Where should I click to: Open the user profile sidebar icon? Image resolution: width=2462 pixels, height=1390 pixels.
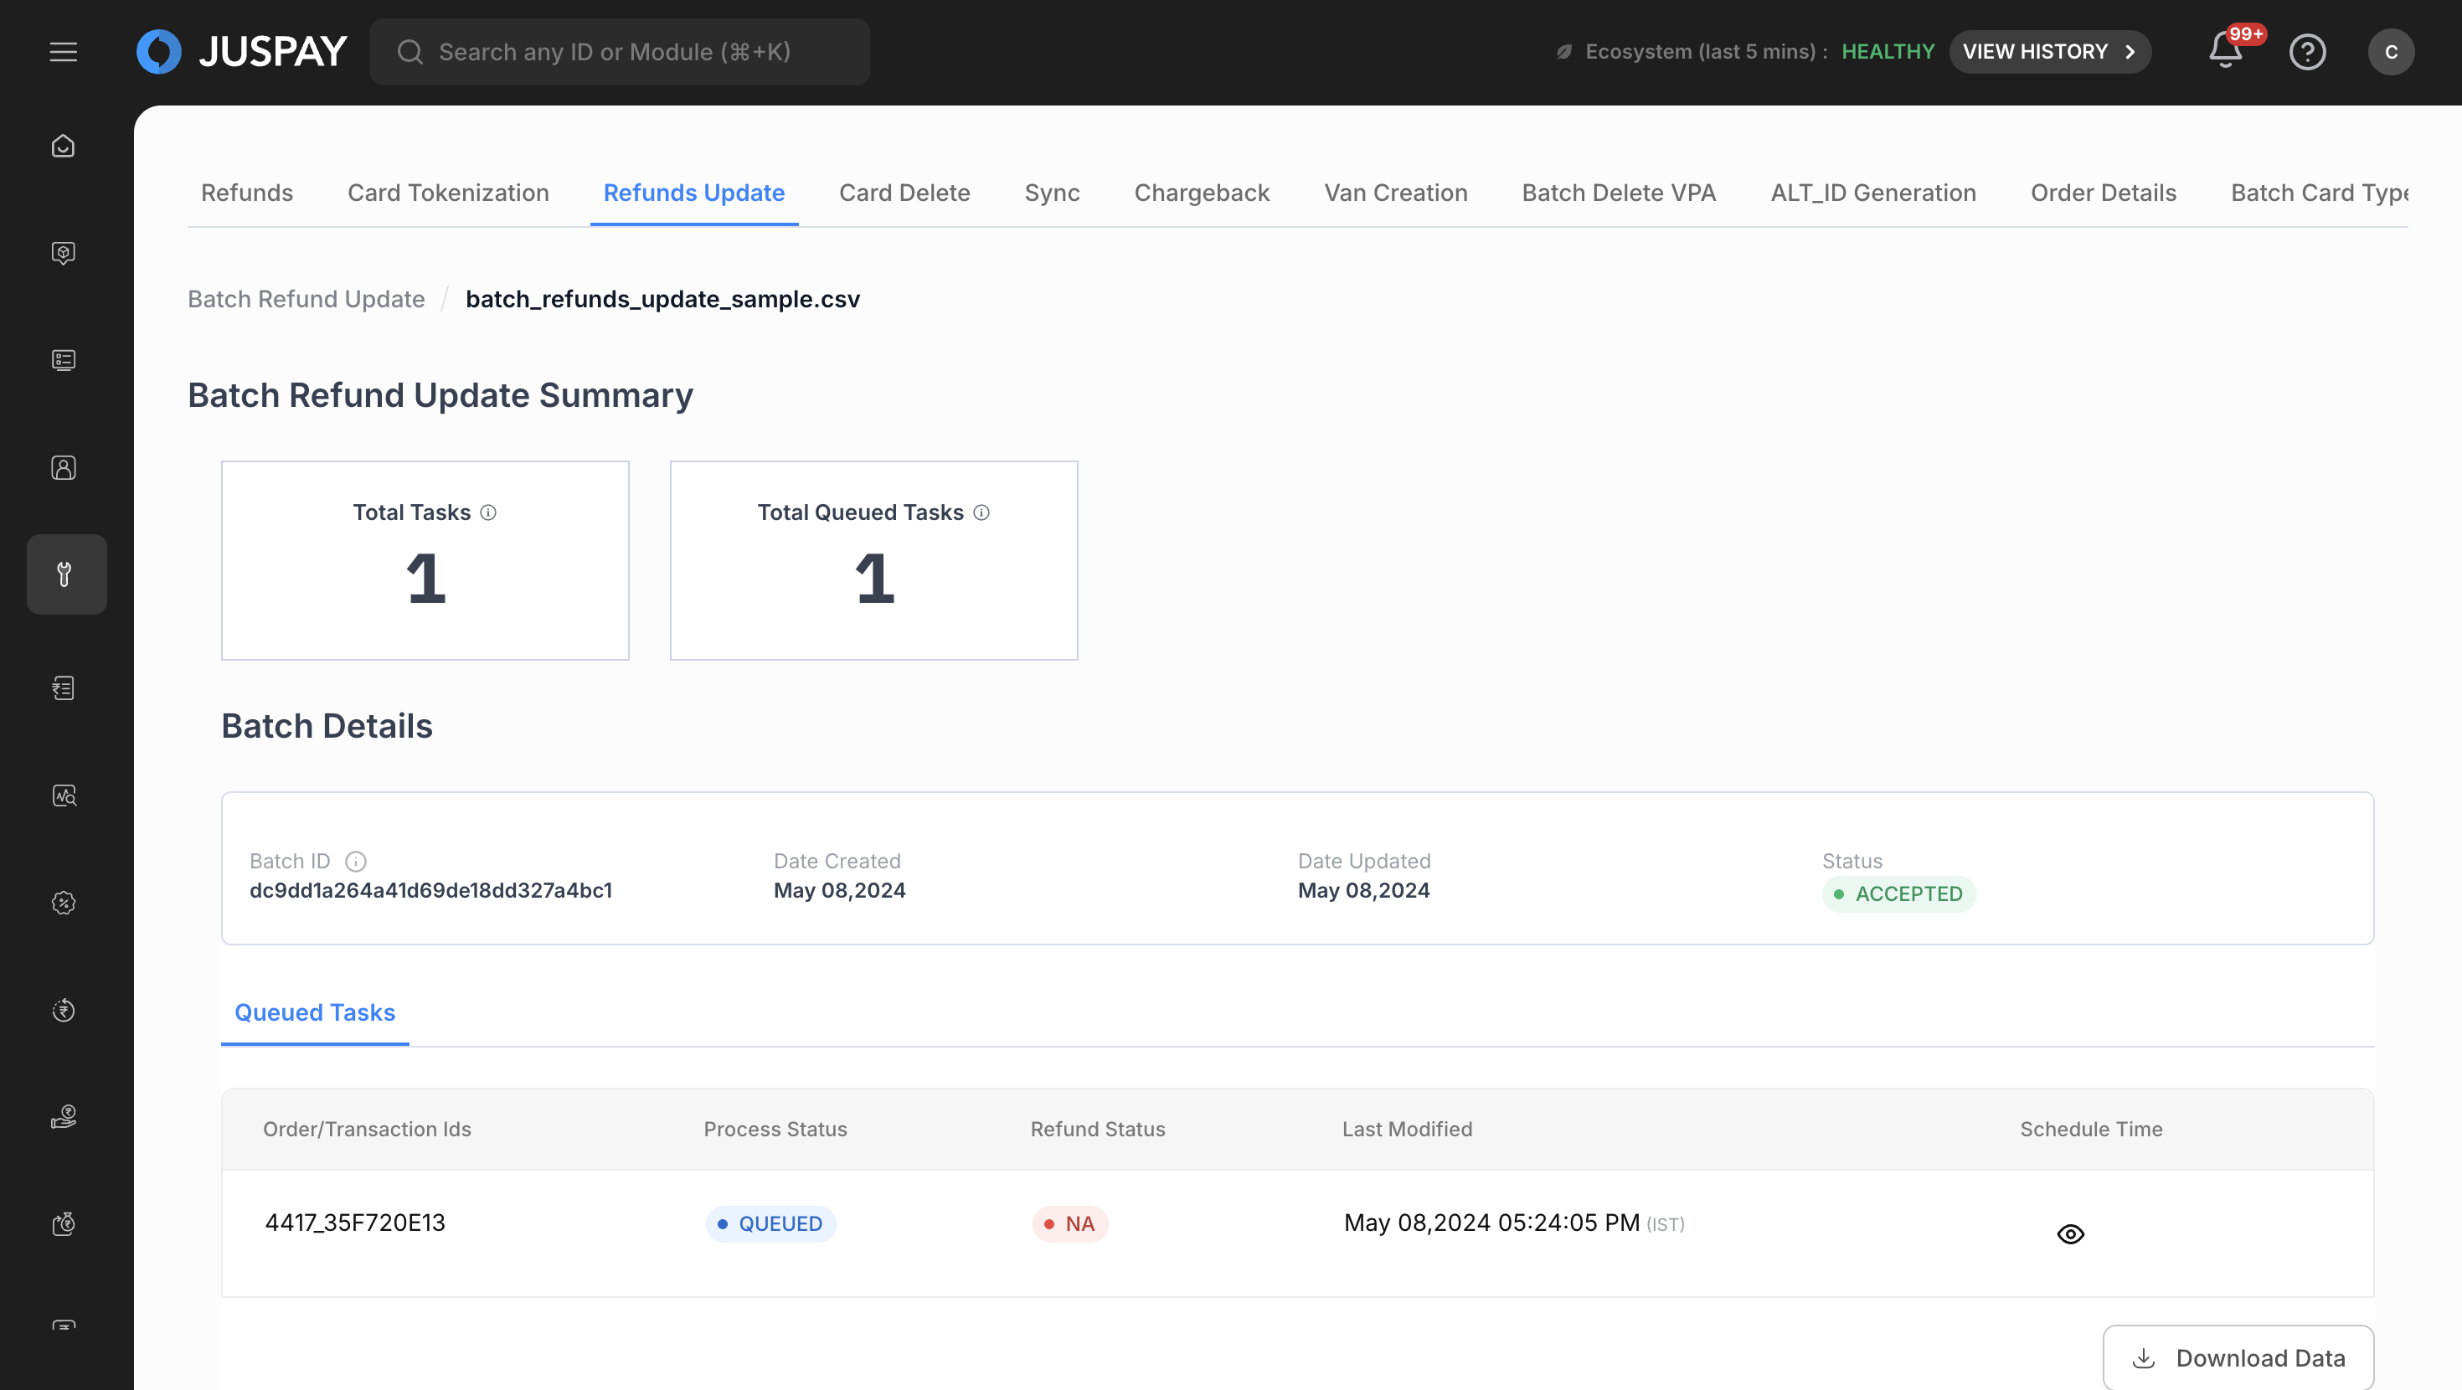[x=63, y=467]
